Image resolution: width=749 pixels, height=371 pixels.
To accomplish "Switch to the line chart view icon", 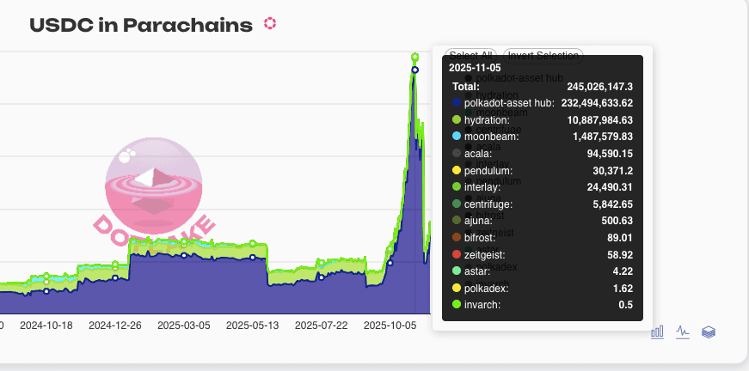I will [683, 331].
